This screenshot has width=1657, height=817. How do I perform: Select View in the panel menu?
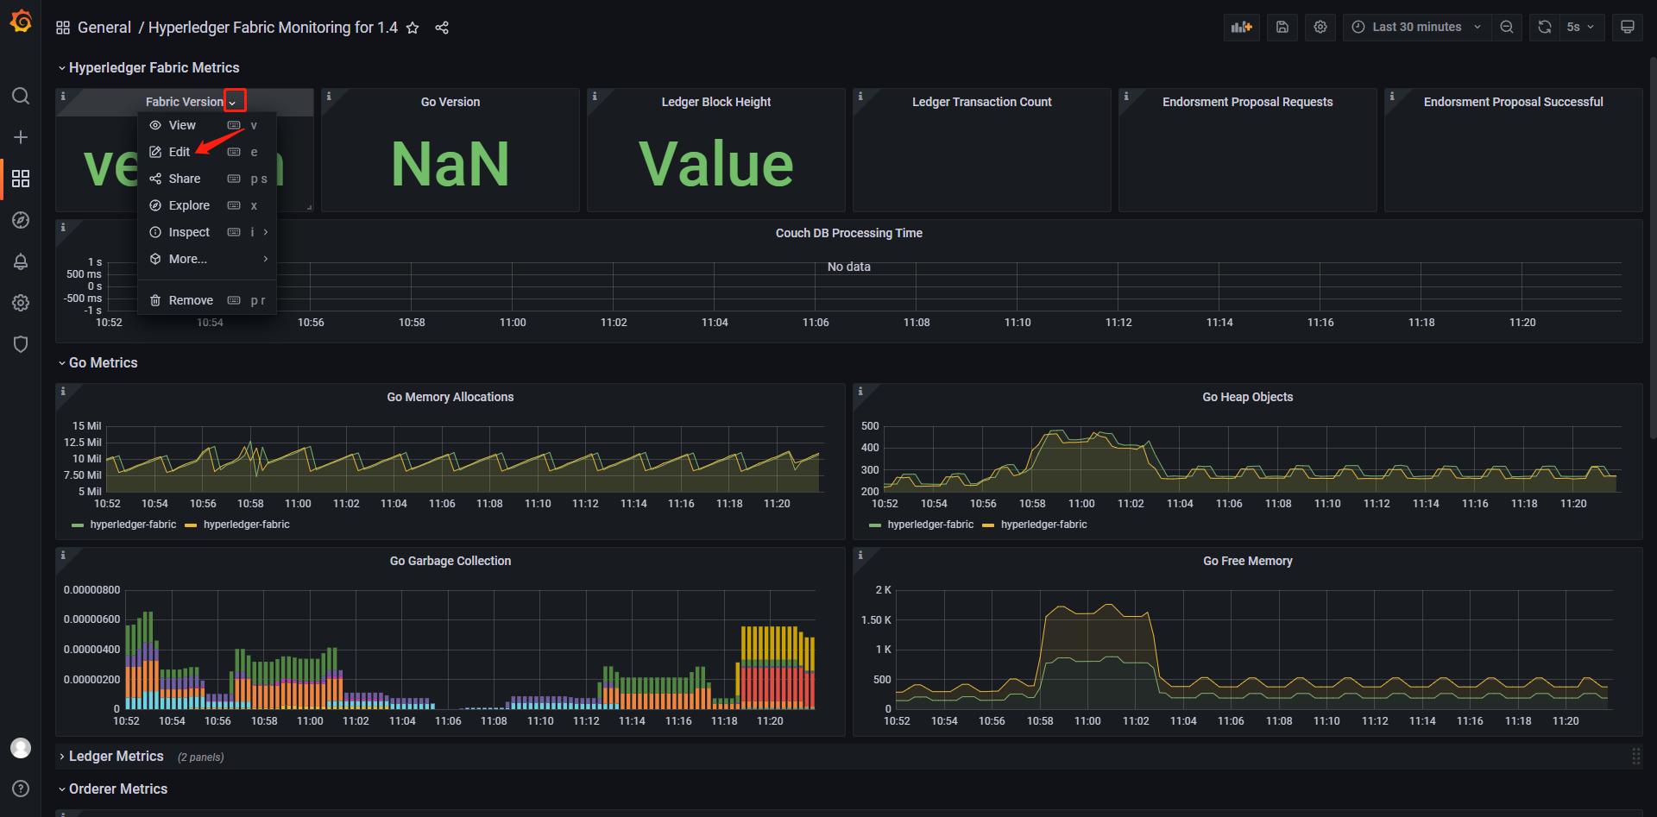[207, 125]
